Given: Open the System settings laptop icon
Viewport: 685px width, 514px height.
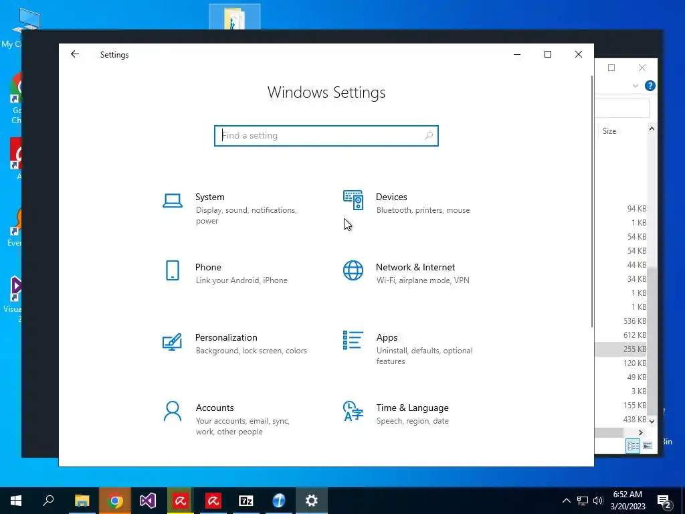Looking at the screenshot, I should [x=173, y=201].
